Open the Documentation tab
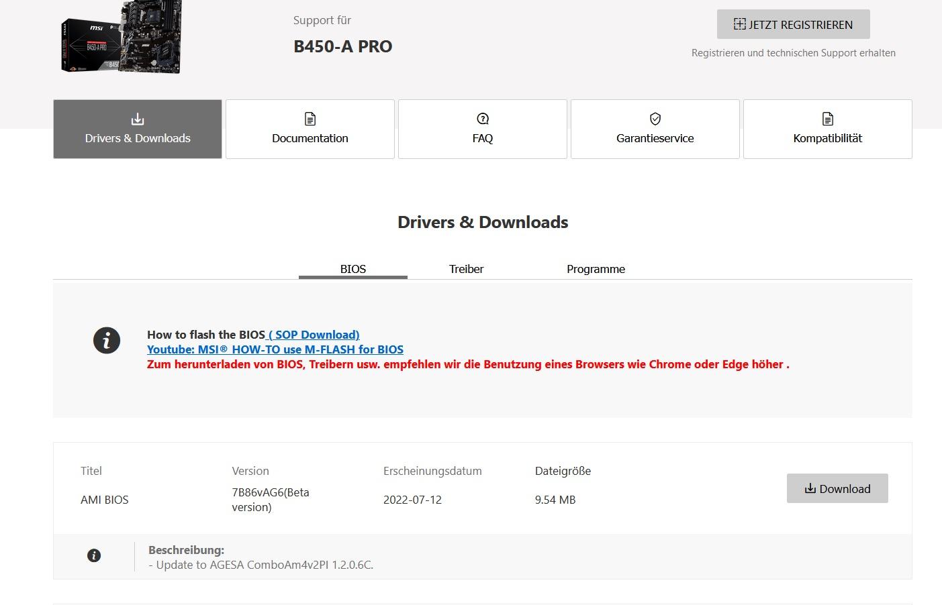This screenshot has width=942, height=605. click(310, 129)
